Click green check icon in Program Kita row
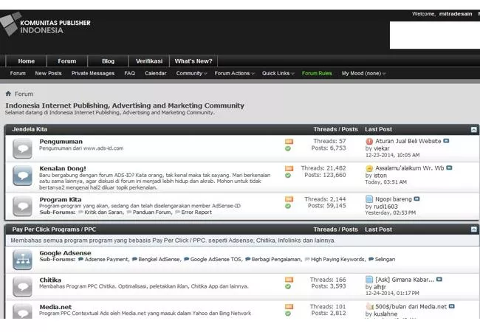 pyautogui.click(x=288, y=206)
